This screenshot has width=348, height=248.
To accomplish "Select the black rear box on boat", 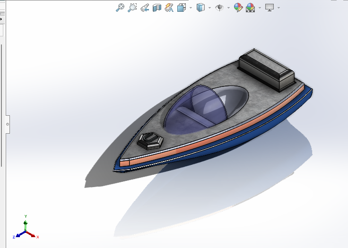I will tap(267, 70).
